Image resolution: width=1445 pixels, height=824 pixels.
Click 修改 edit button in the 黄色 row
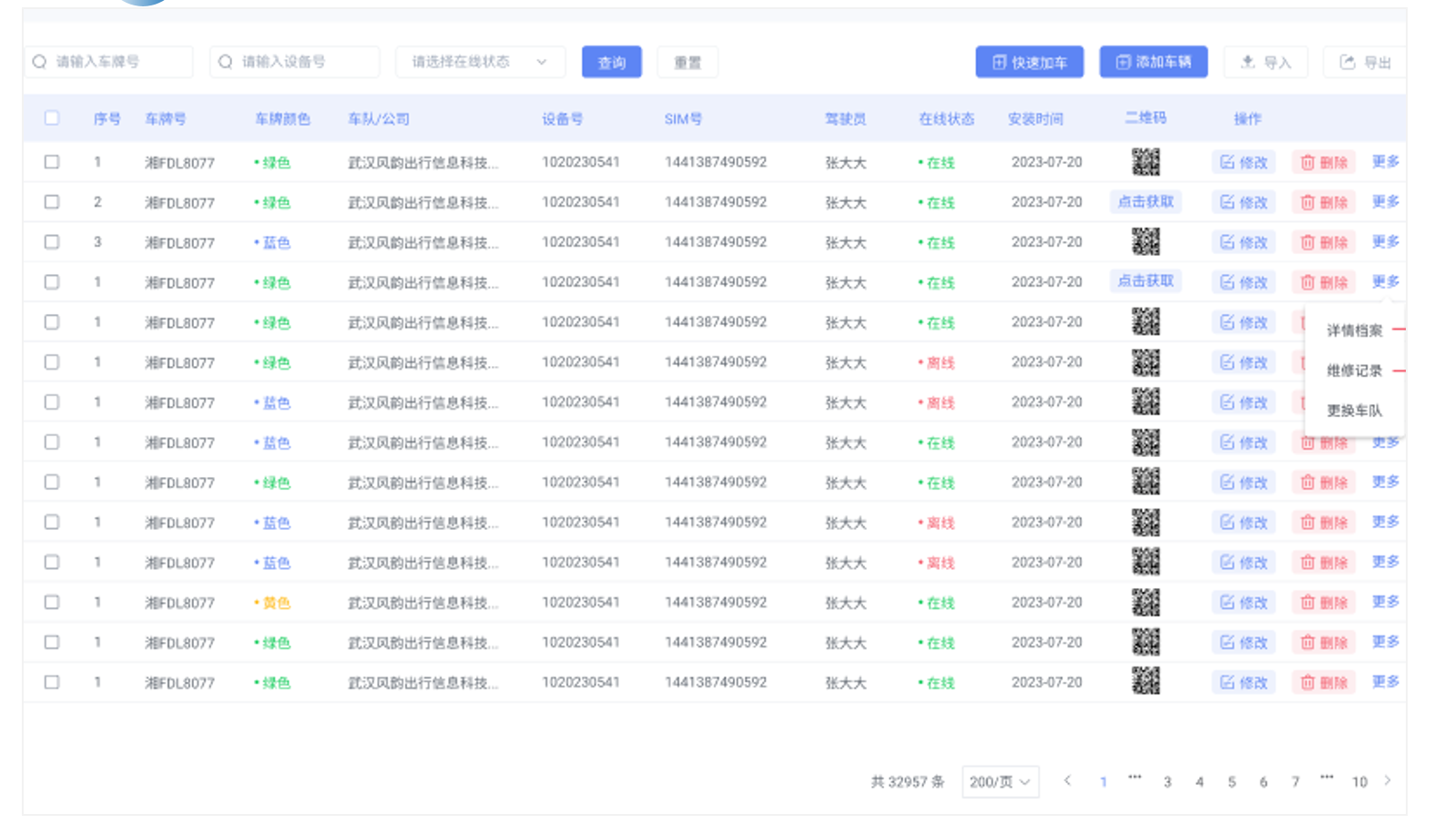[1244, 603]
